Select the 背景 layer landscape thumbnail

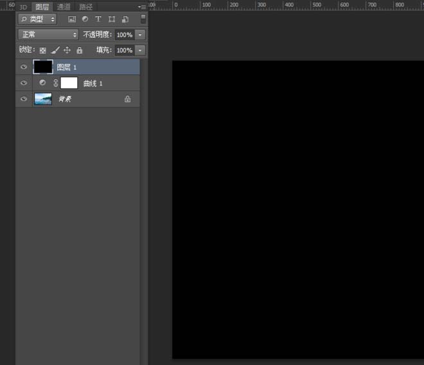coord(43,99)
